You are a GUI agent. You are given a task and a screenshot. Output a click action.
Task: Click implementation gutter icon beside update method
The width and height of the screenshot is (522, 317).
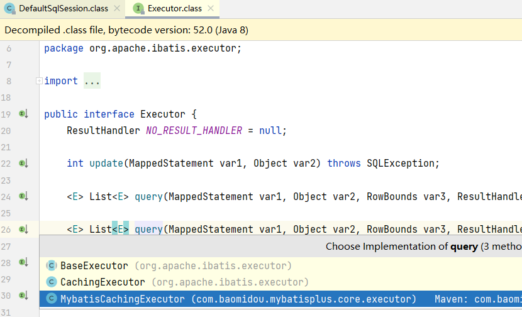pos(23,164)
